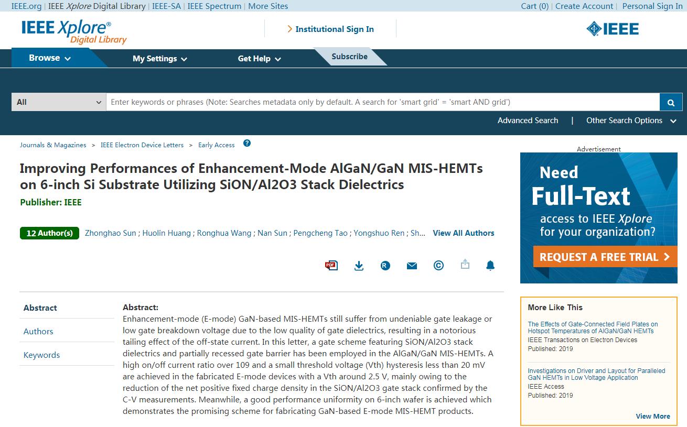The height and width of the screenshot is (427, 687).
Task: Click Request a Free Trial ad button
Action: 605,257
